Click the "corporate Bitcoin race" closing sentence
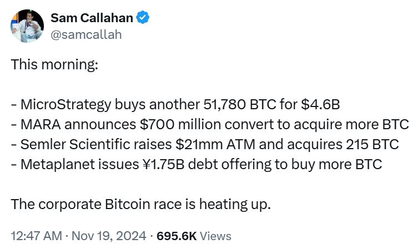This screenshot has height=249, width=413. click(x=141, y=204)
